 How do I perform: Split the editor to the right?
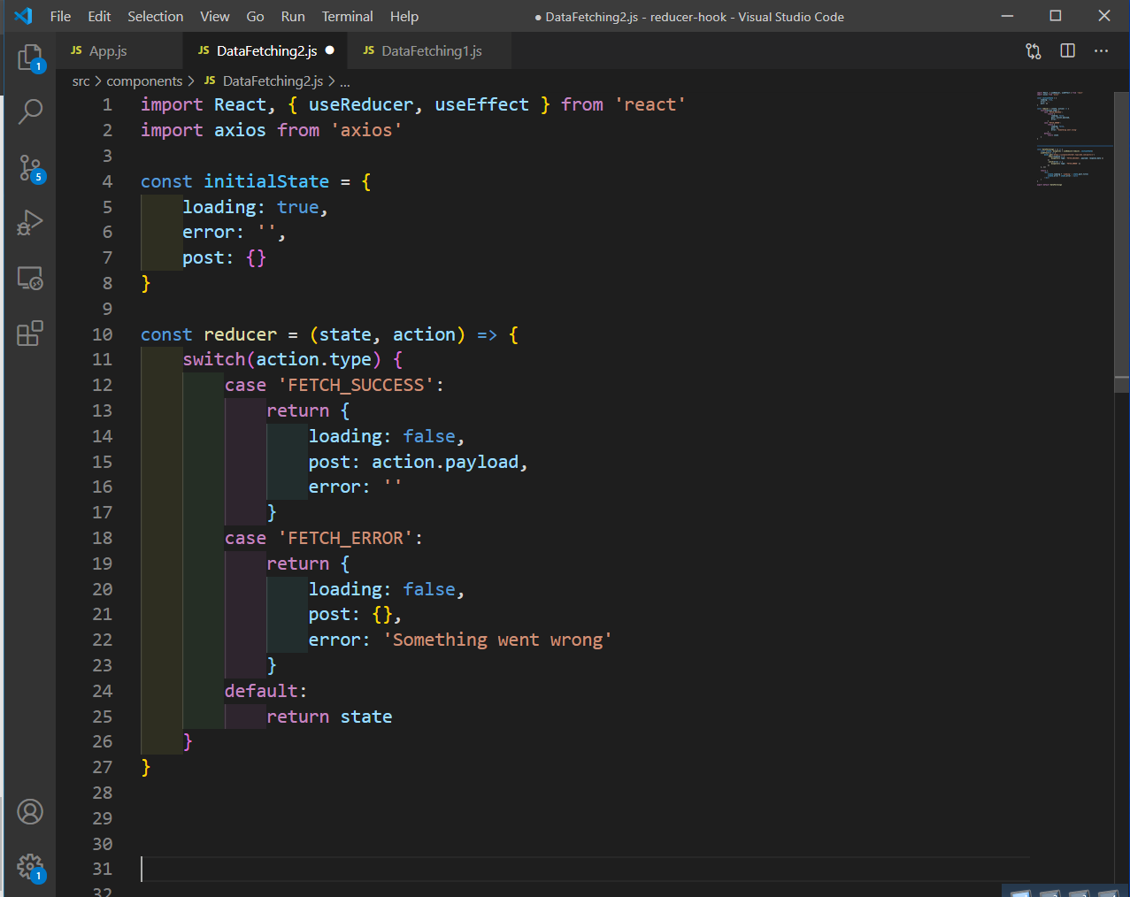pos(1068,51)
